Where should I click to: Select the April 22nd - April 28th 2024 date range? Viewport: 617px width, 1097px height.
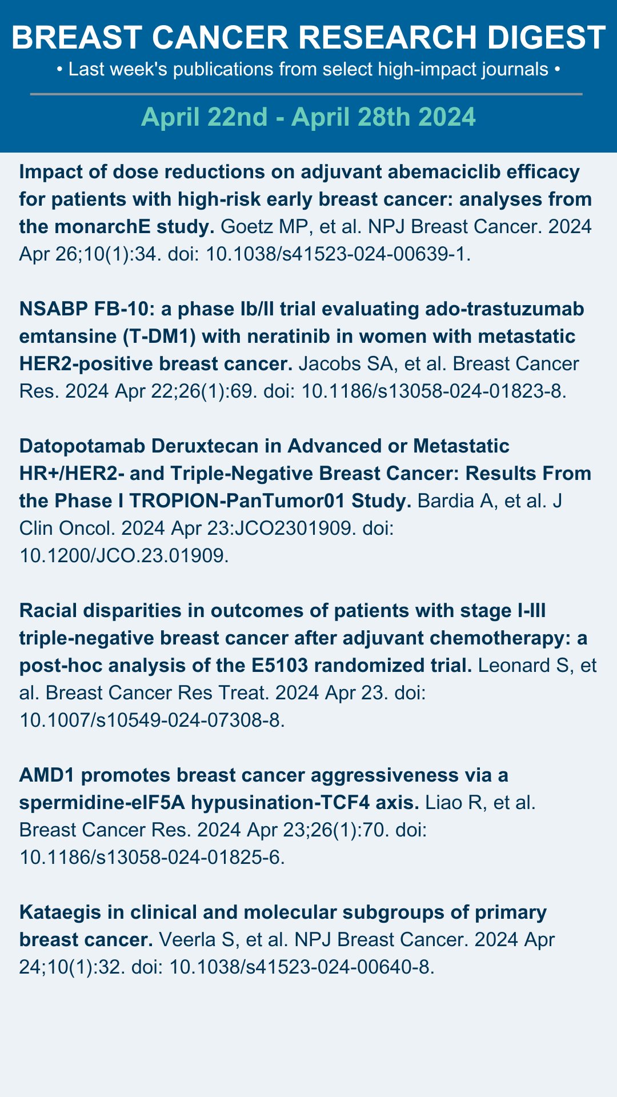308,117
